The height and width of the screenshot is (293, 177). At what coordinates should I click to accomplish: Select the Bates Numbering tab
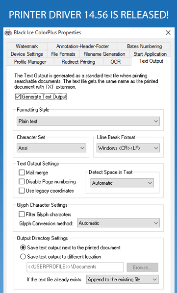coord(144,46)
